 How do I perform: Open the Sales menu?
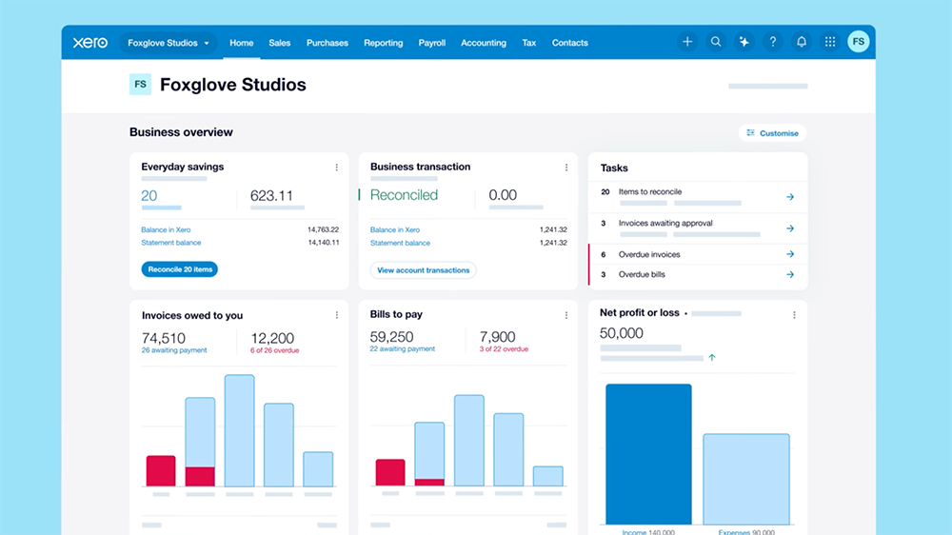point(279,43)
